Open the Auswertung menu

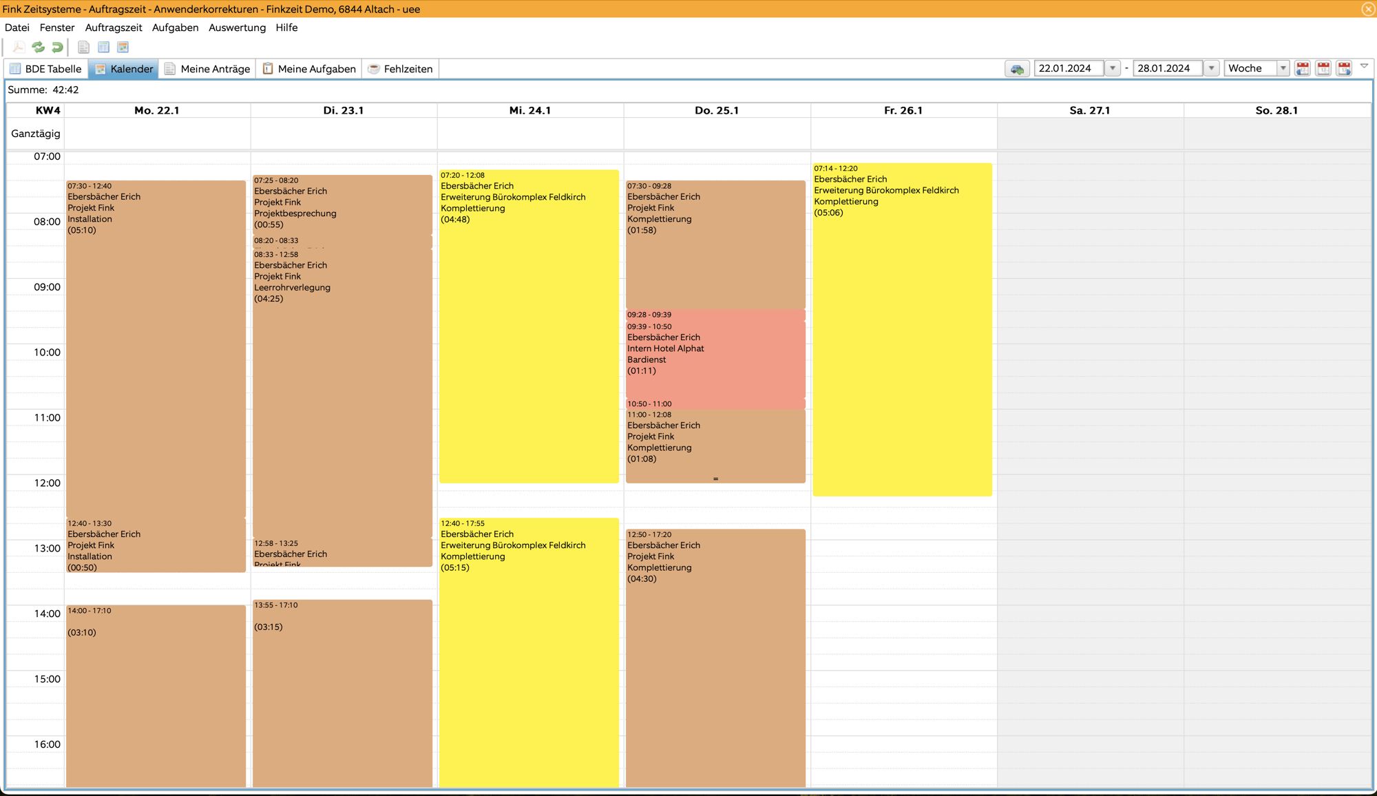click(x=237, y=28)
